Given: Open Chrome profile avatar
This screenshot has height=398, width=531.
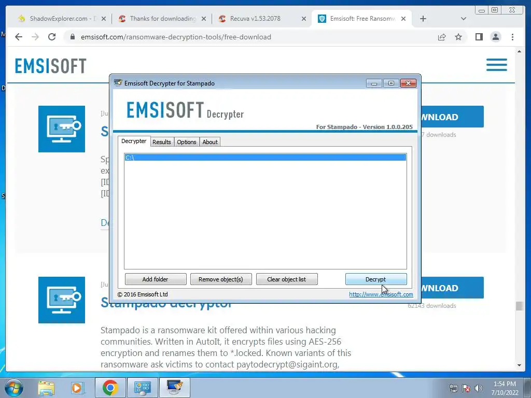Looking at the screenshot, I should [x=495, y=37].
